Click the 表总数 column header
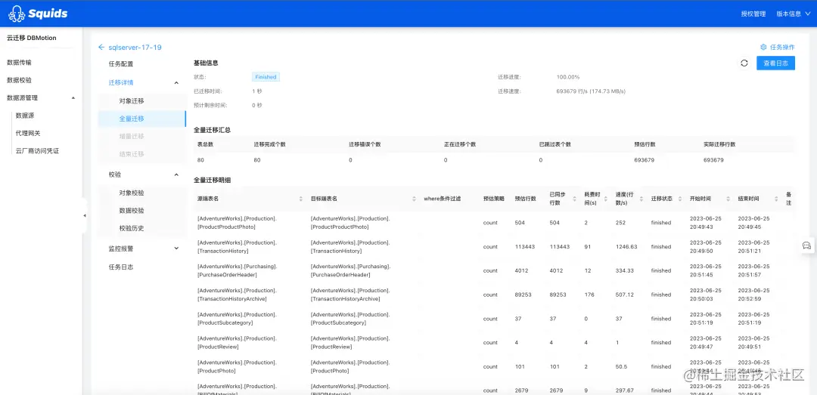The width and height of the screenshot is (817, 395). click(x=205, y=144)
